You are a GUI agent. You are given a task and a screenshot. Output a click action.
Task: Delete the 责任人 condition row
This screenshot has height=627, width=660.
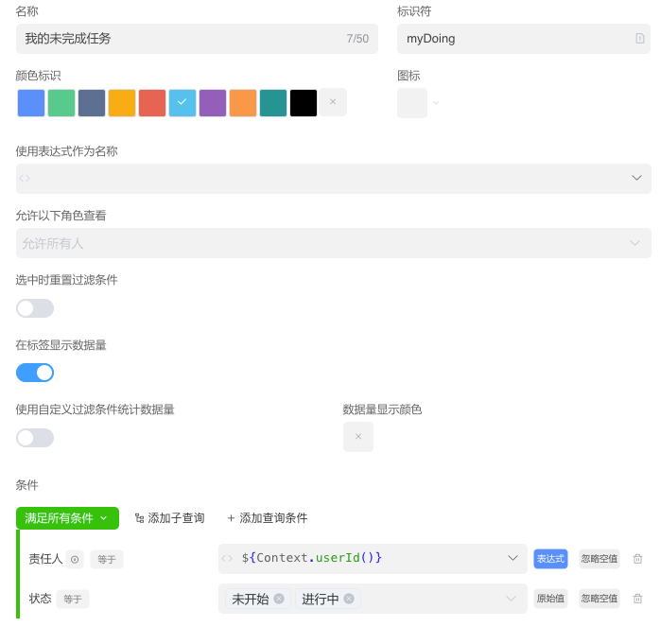tap(637, 559)
